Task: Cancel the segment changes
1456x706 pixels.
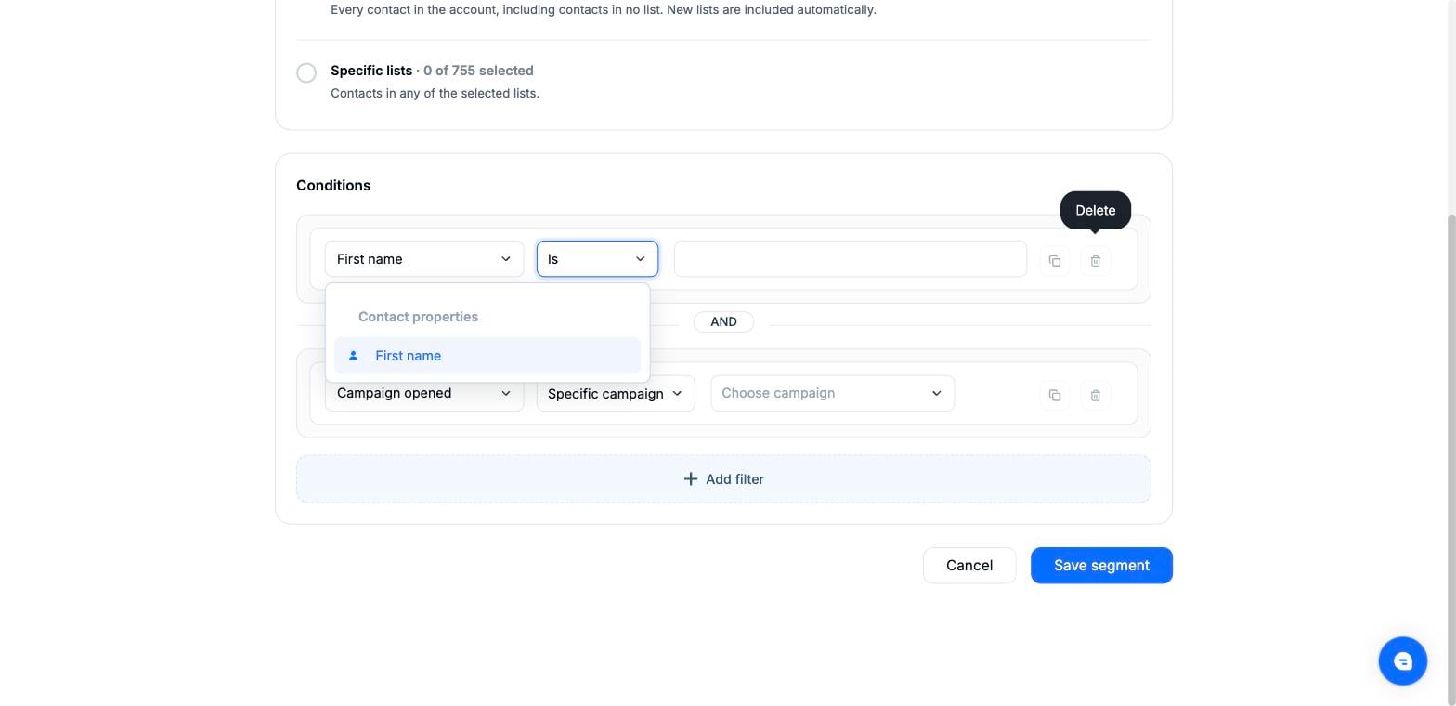Action: point(969,566)
